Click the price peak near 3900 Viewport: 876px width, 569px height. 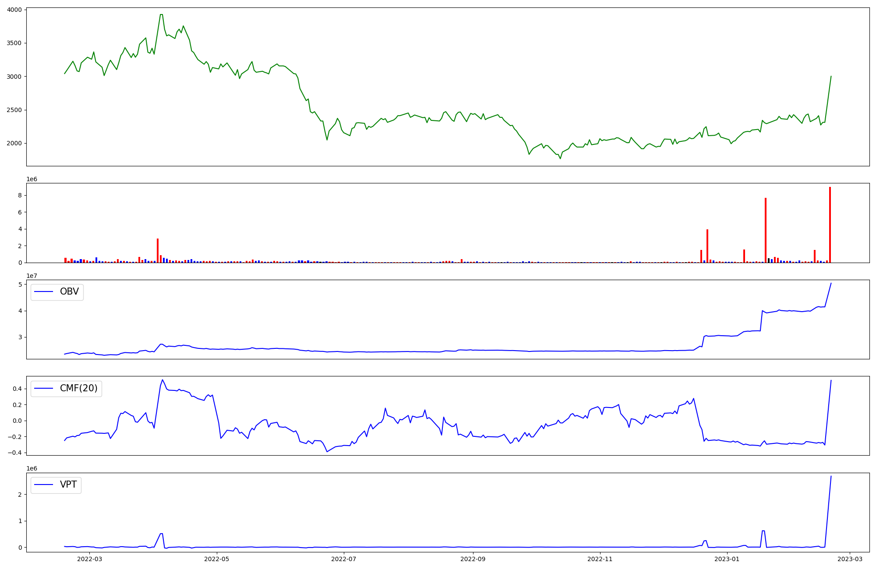tap(161, 14)
